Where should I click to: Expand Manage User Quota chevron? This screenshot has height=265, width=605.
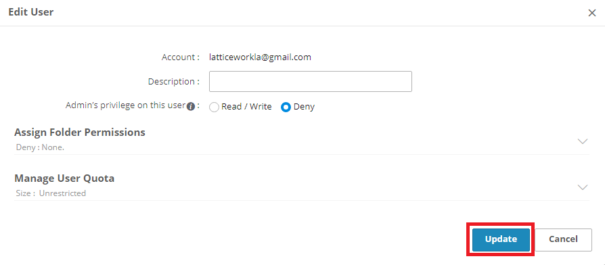[583, 187]
